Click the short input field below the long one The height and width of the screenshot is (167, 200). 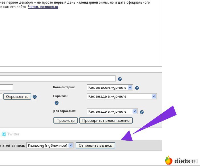[x=6, y=88]
